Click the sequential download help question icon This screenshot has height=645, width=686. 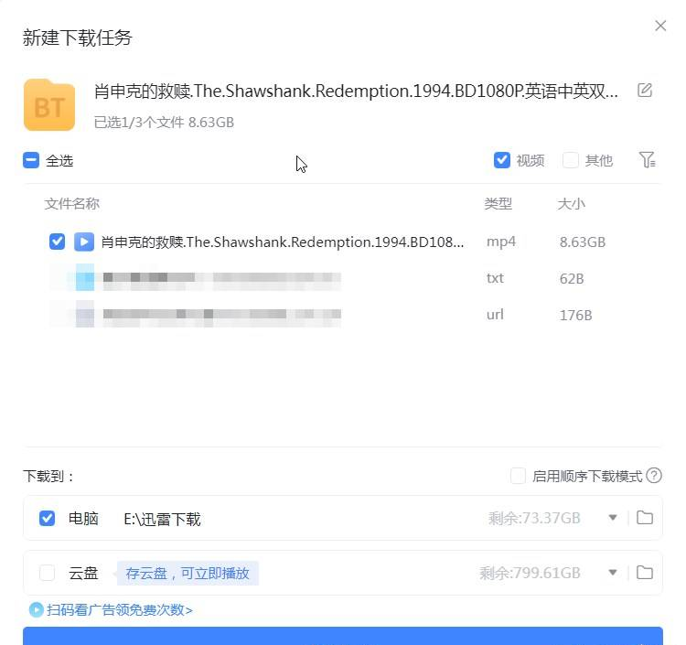tap(654, 476)
